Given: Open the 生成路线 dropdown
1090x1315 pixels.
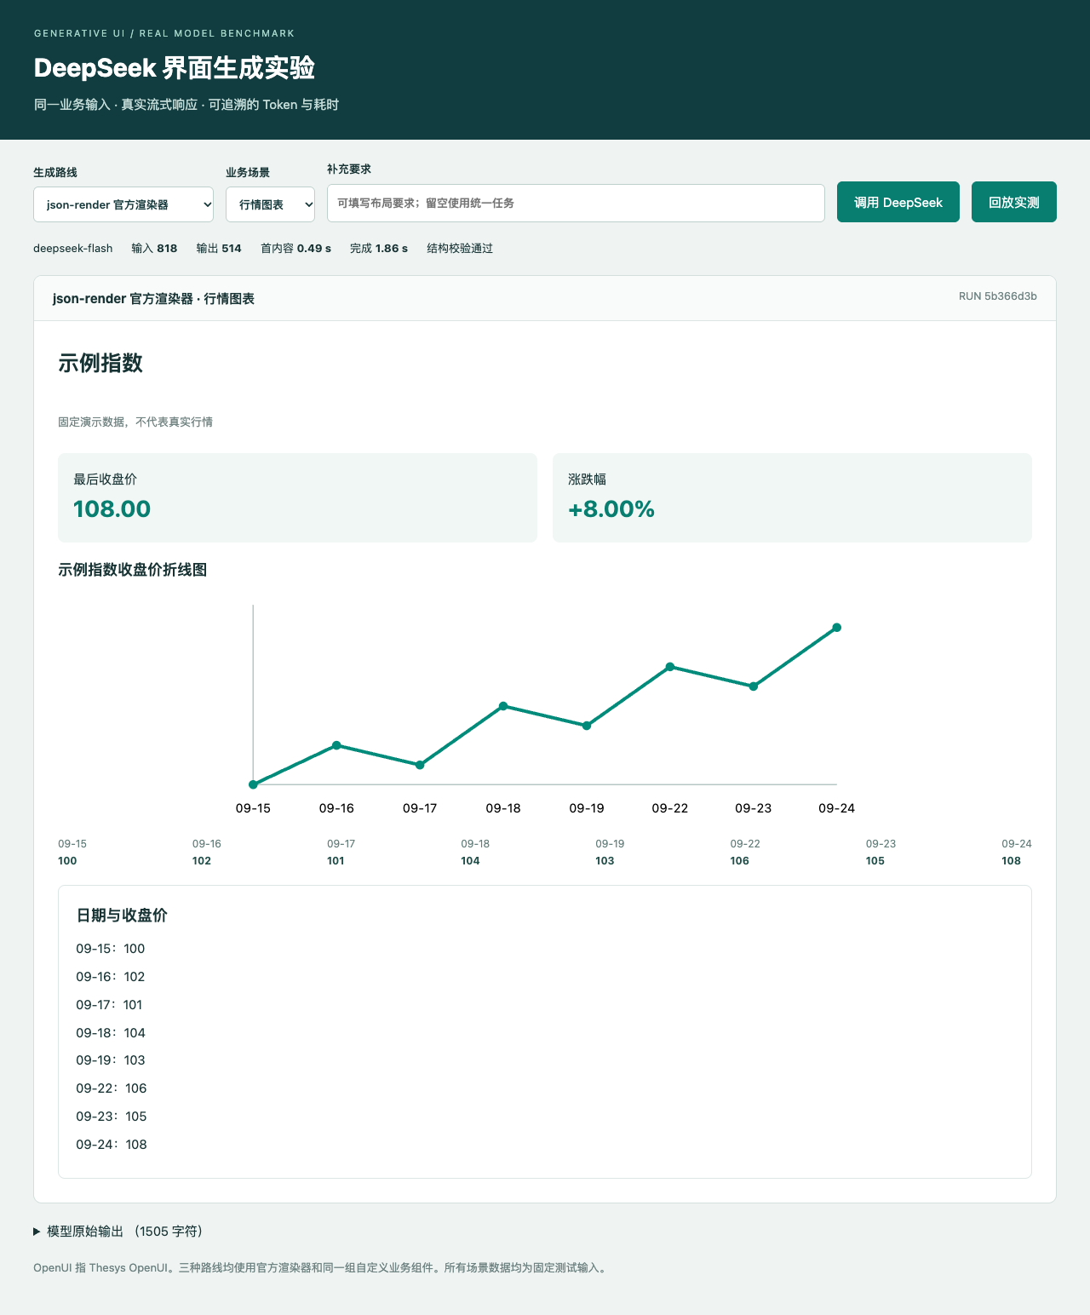Looking at the screenshot, I should tap(123, 204).
